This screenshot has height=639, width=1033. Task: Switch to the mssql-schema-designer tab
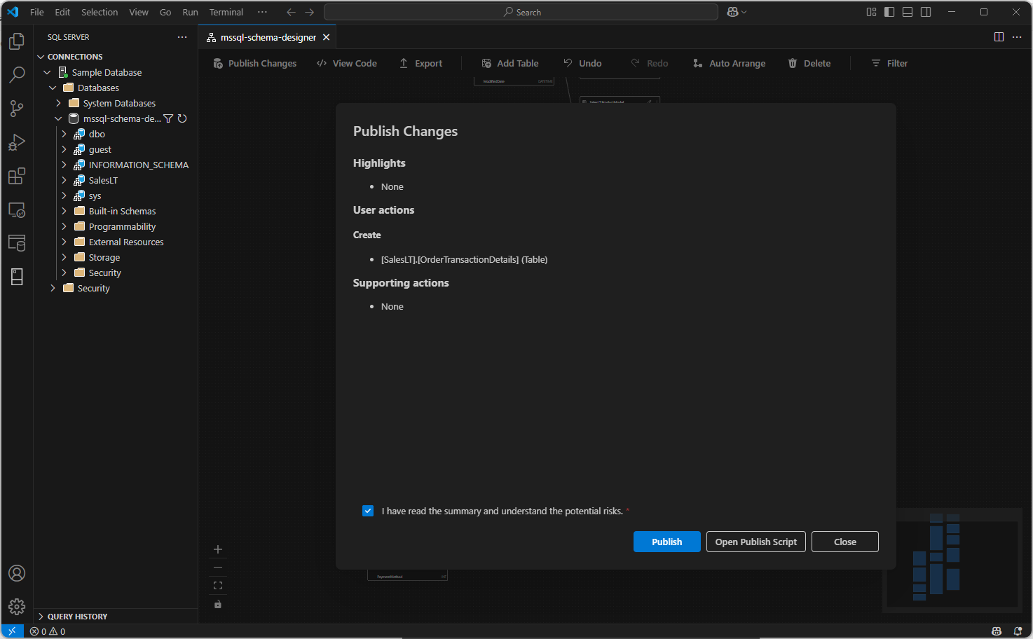pyautogui.click(x=266, y=36)
